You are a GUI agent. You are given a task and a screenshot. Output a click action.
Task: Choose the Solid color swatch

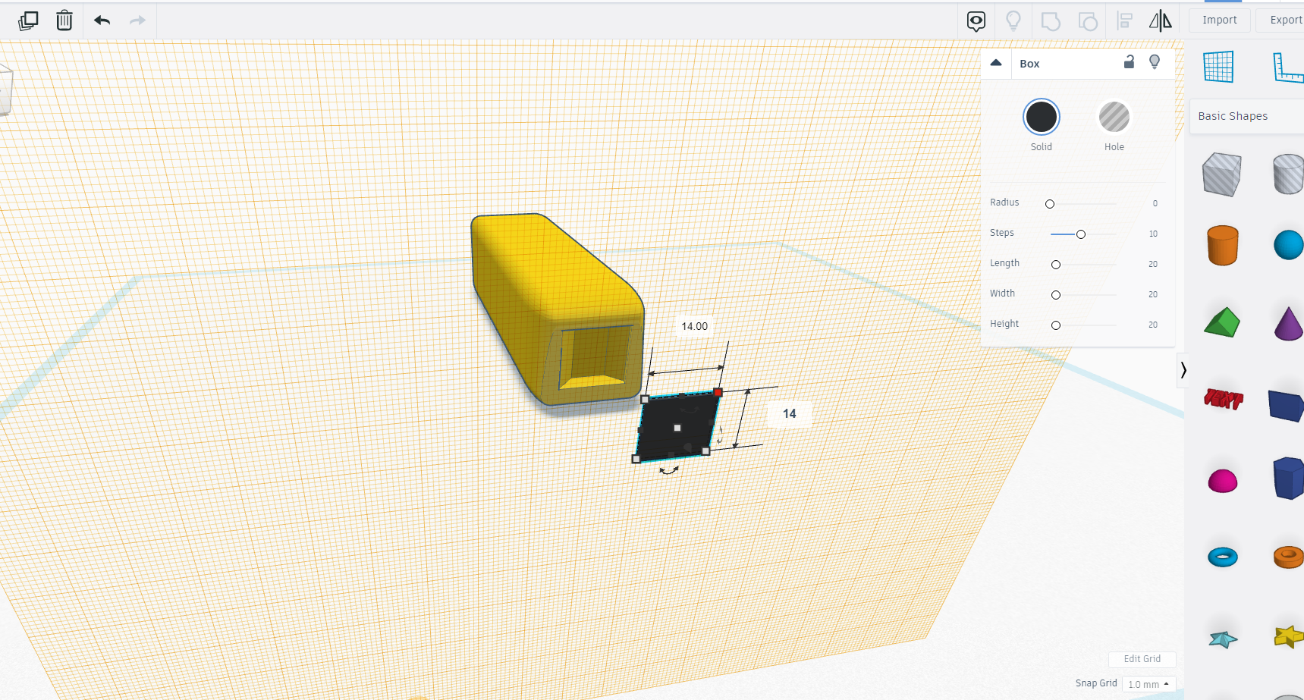(x=1041, y=118)
